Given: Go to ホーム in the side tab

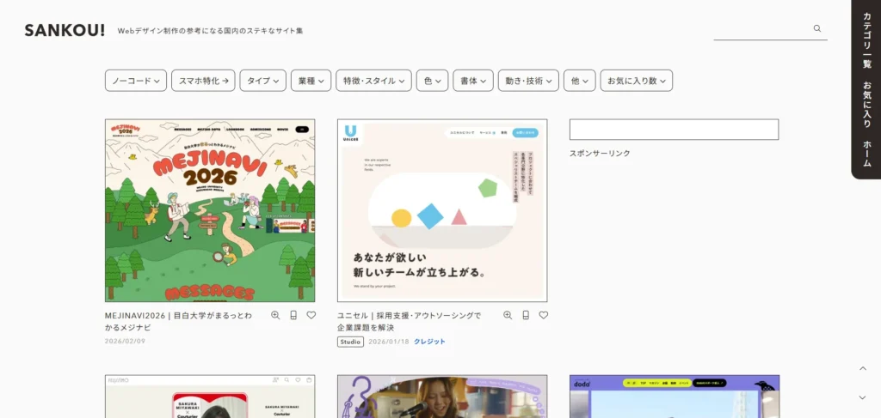Looking at the screenshot, I should point(867,154).
